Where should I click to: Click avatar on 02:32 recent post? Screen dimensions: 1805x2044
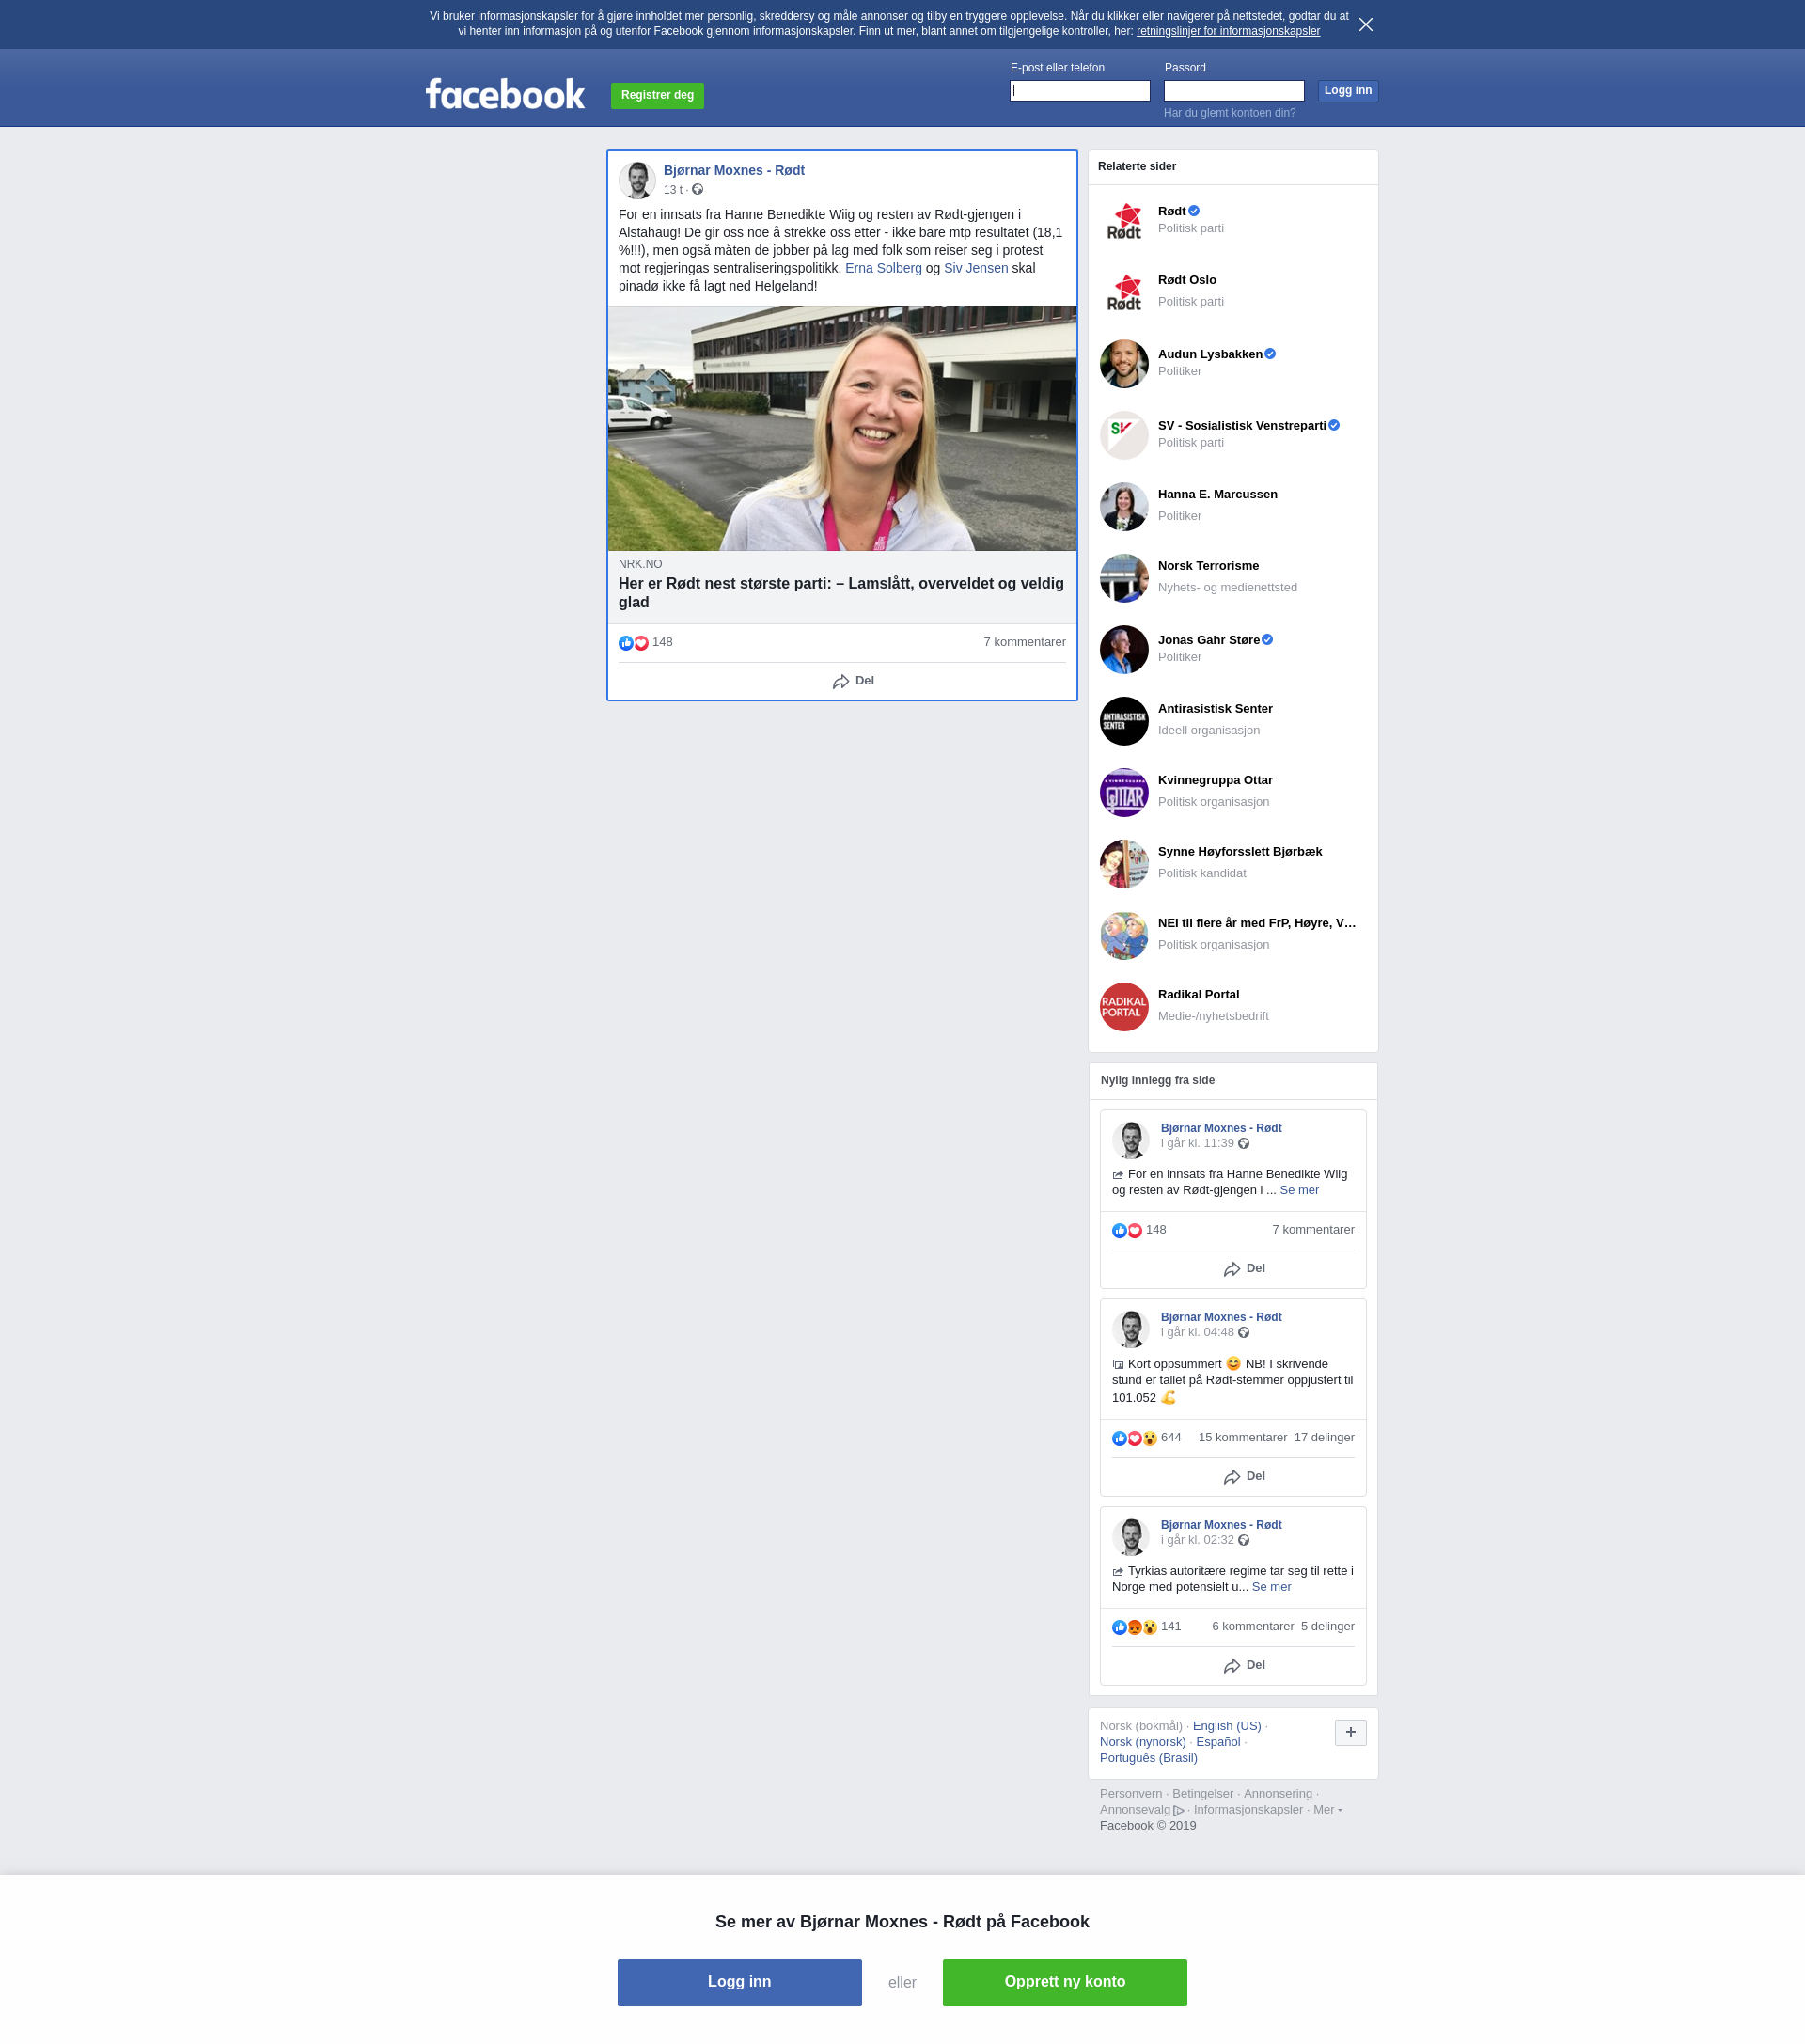click(x=1131, y=1537)
